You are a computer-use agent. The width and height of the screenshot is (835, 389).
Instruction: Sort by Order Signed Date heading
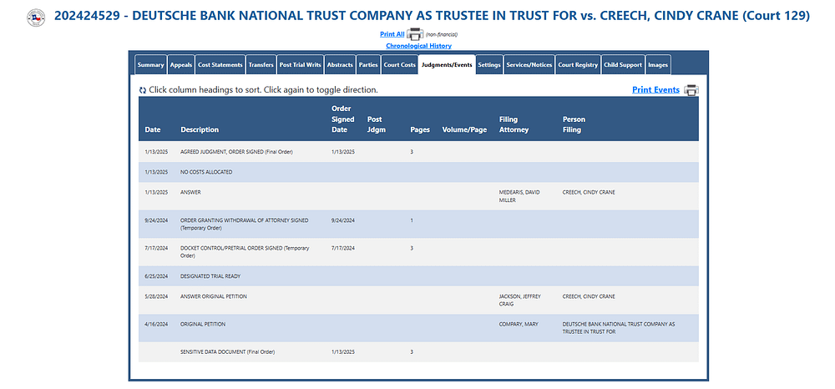343,119
